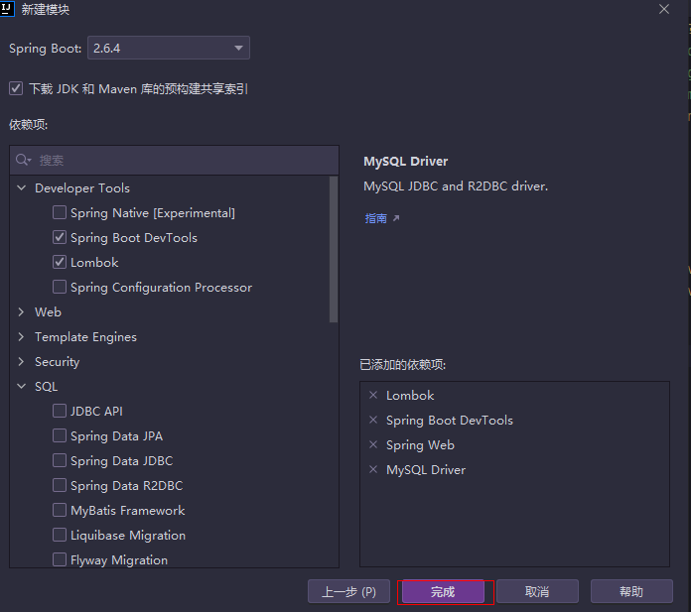Screen dimensions: 691x612
Task: Select the Template Engines label
Action: pos(86,337)
